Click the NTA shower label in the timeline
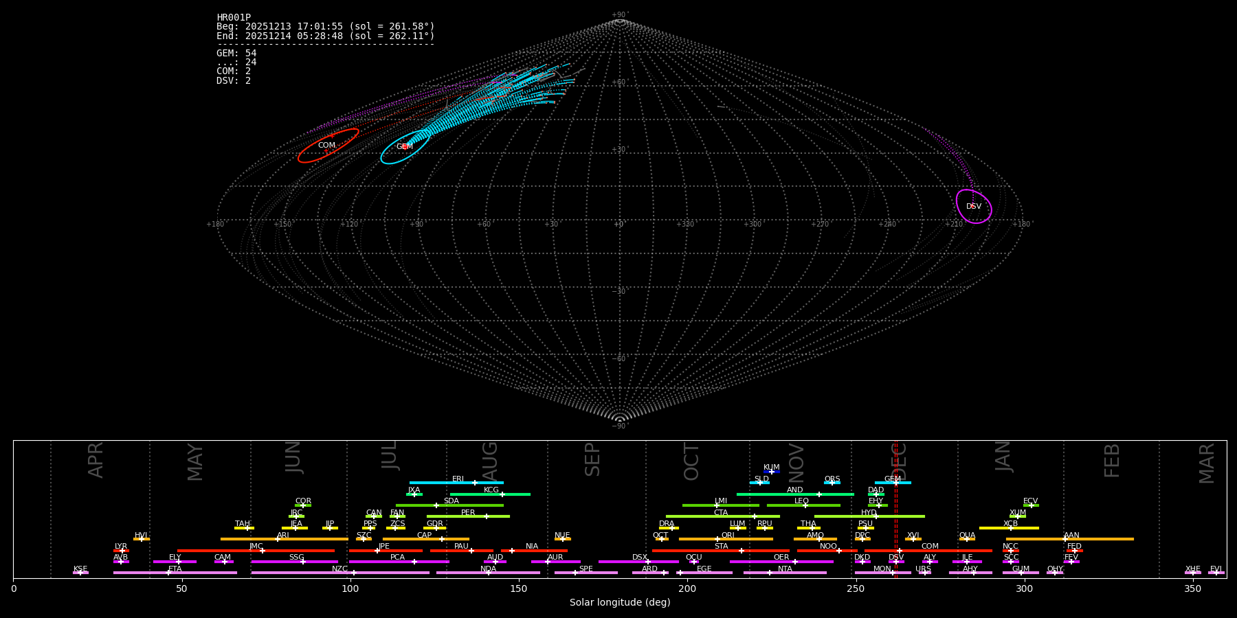The image size is (1237, 618). pyautogui.click(x=785, y=569)
